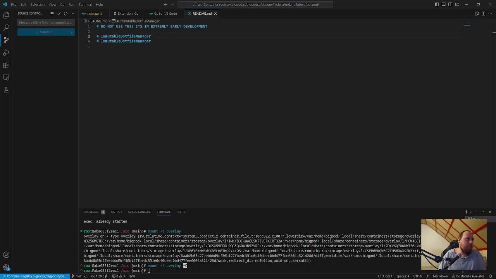
Task: Click the remote container indicator in status bar
Action: tap(35, 276)
